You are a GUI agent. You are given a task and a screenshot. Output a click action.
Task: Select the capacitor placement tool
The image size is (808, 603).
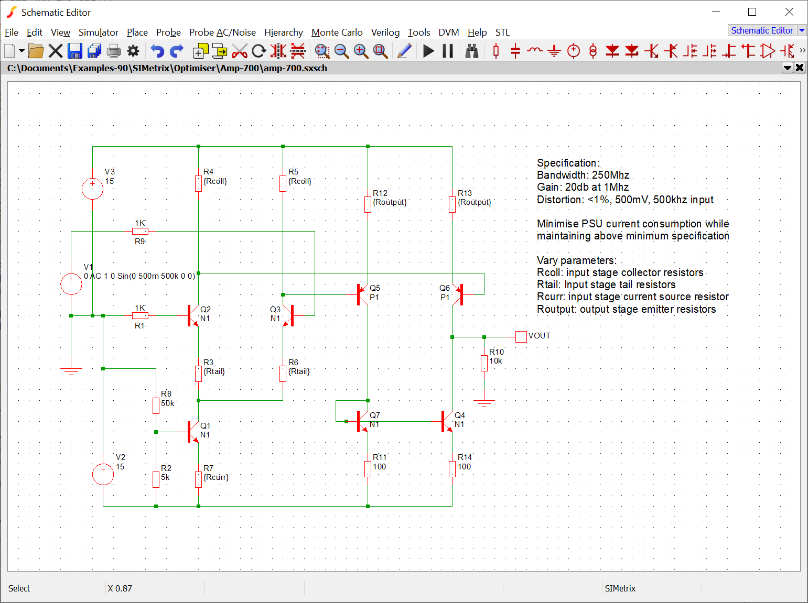pos(515,51)
